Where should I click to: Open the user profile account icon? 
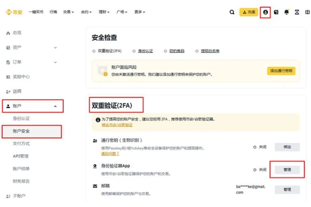click(x=265, y=12)
